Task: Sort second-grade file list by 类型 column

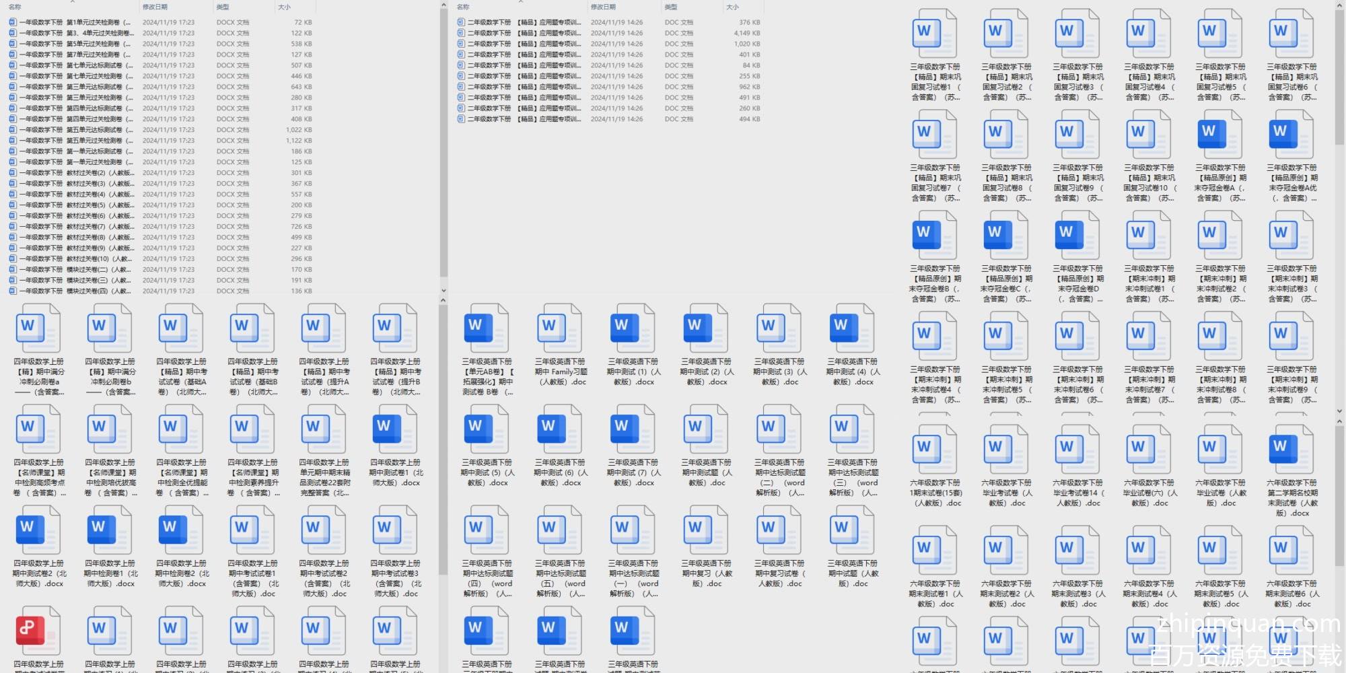Action: (671, 7)
